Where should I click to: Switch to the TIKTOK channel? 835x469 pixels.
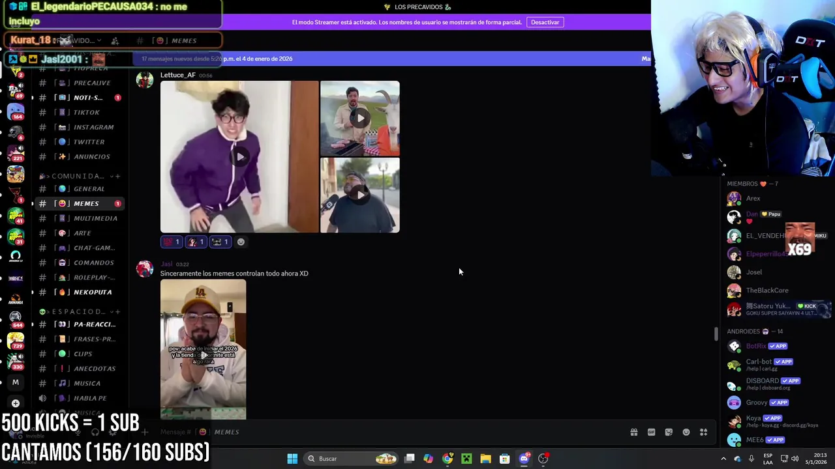[x=80, y=112]
